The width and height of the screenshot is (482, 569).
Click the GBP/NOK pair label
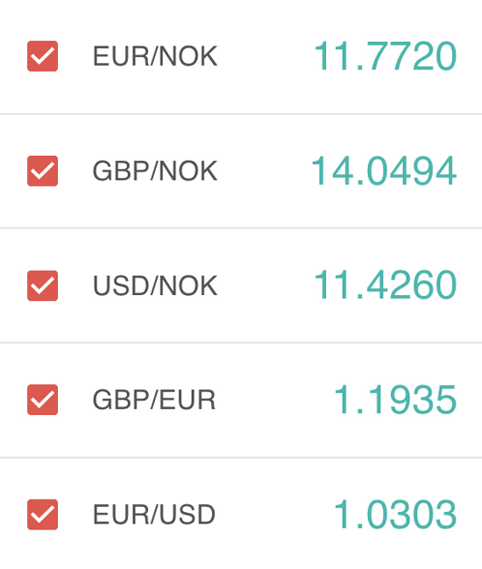pos(155,171)
